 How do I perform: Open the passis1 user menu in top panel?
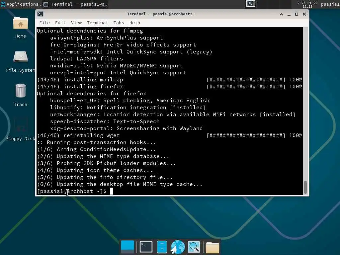pyautogui.click(x=330, y=4)
